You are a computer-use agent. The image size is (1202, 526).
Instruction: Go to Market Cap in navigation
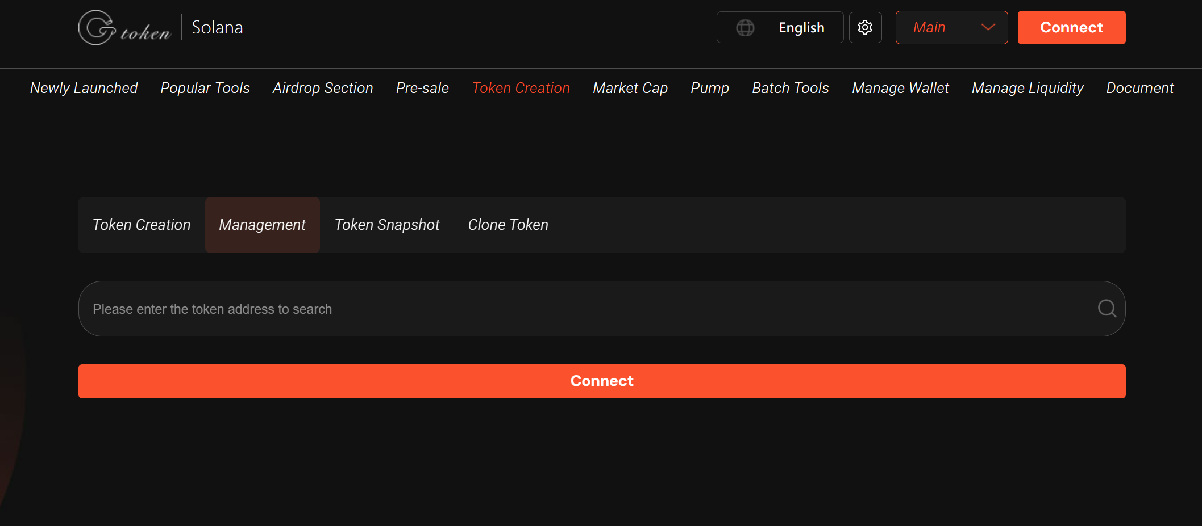pos(630,88)
